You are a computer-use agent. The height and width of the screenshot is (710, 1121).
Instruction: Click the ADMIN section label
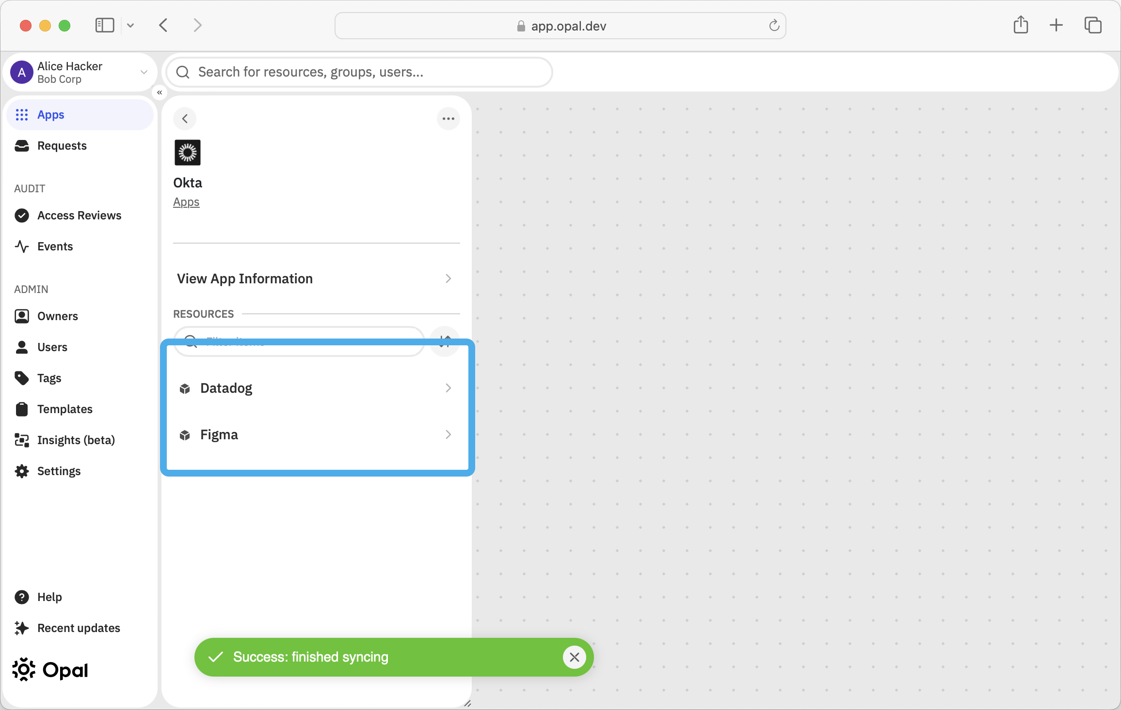(x=31, y=290)
